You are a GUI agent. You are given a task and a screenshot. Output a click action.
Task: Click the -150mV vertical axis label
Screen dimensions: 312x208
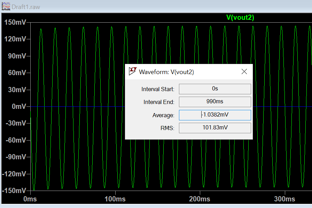(x=14, y=191)
